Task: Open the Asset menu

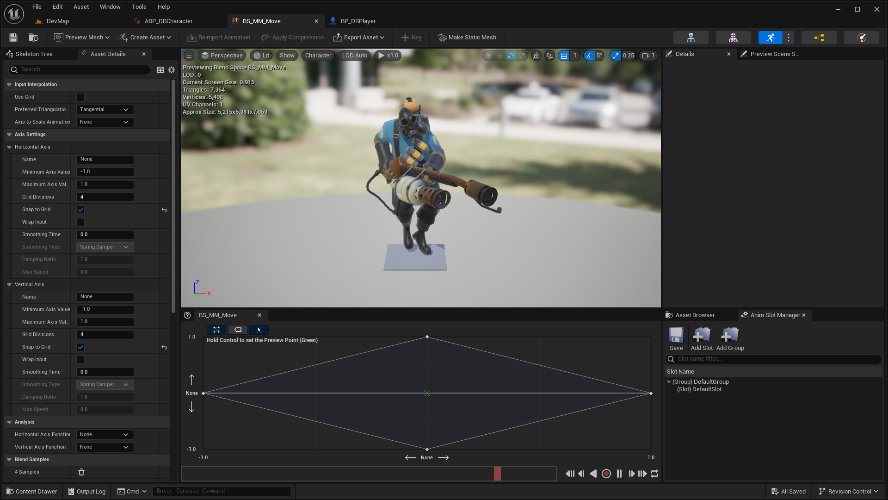Action: coord(81,7)
